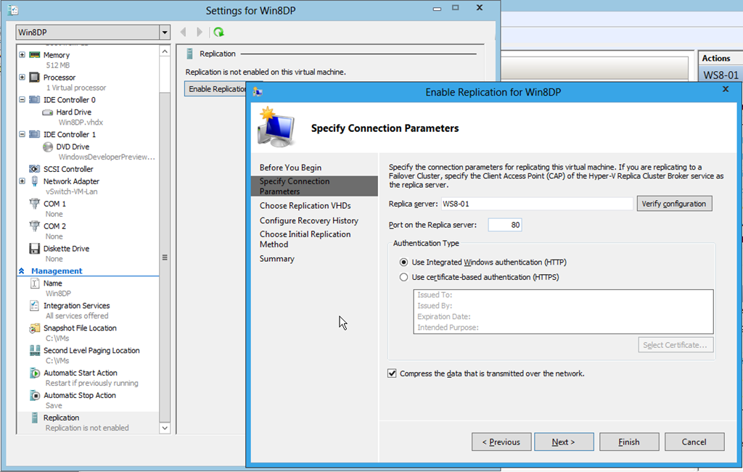This screenshot has width=743, height=472.
Task: Click the Processor icon in settings tree
Action: (x=35, y=77)
